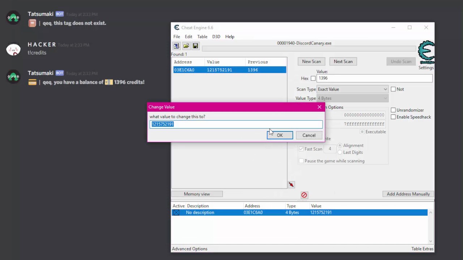Toggle Enable Speedhack checkbox
This screenshot has width=463, height=260.
coord(393,117)
